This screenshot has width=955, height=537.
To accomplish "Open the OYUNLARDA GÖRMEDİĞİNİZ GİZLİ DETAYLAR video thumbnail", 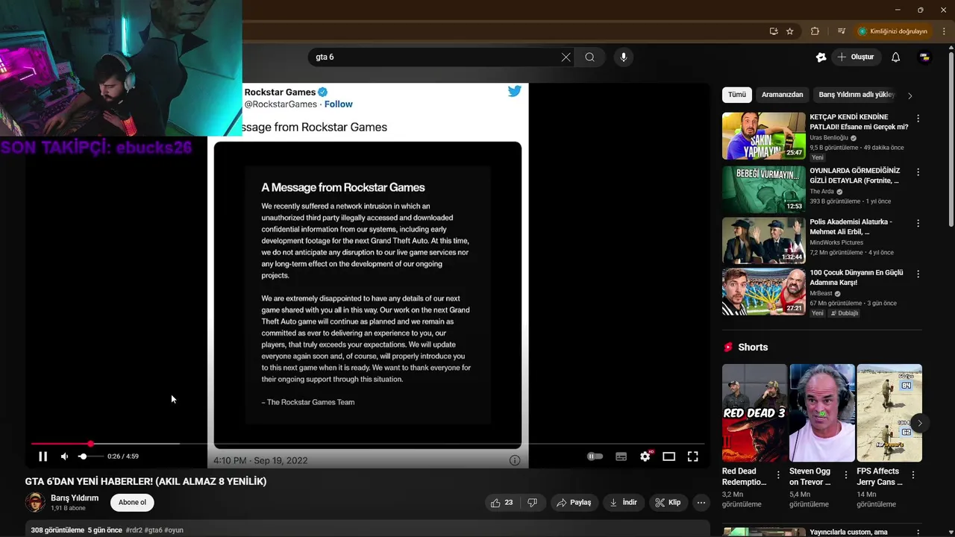I will 764,189.
